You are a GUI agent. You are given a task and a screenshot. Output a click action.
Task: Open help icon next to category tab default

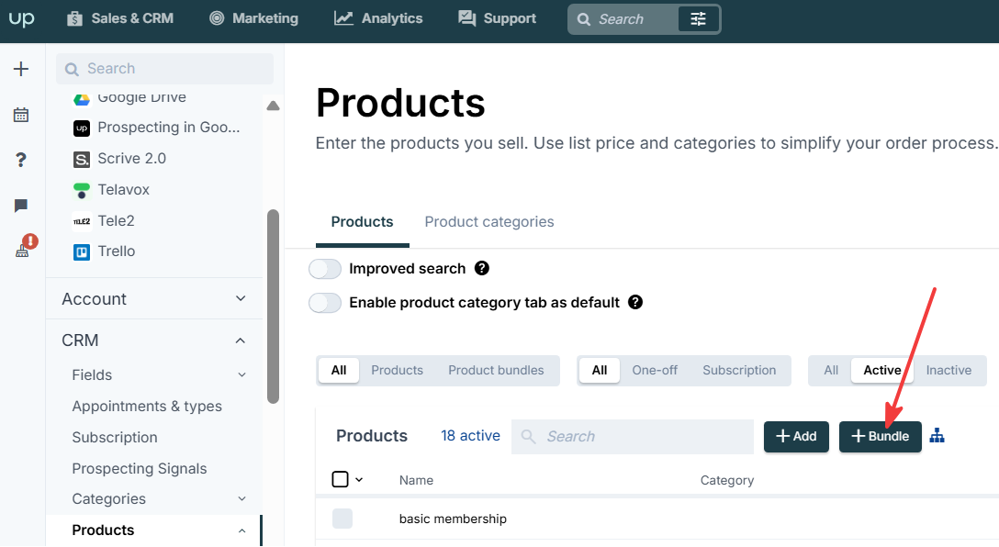click(635, 303)
